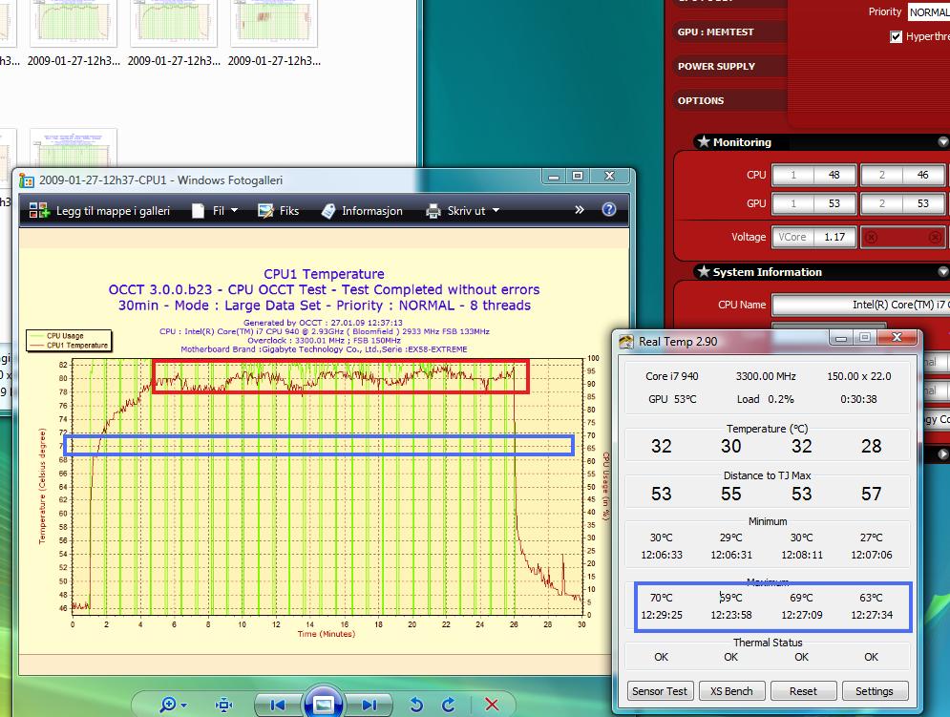
Task: Click the CPU 2 value 46 field
Action: [903, 175]
